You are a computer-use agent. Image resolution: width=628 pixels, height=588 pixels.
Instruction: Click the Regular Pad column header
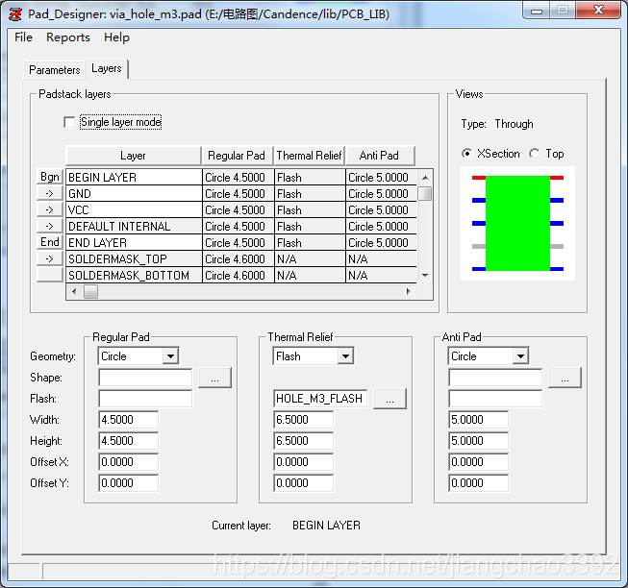238,156
